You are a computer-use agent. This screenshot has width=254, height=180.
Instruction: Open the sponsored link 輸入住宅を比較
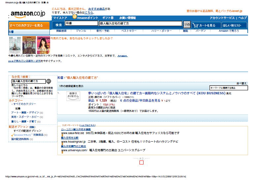70,138
